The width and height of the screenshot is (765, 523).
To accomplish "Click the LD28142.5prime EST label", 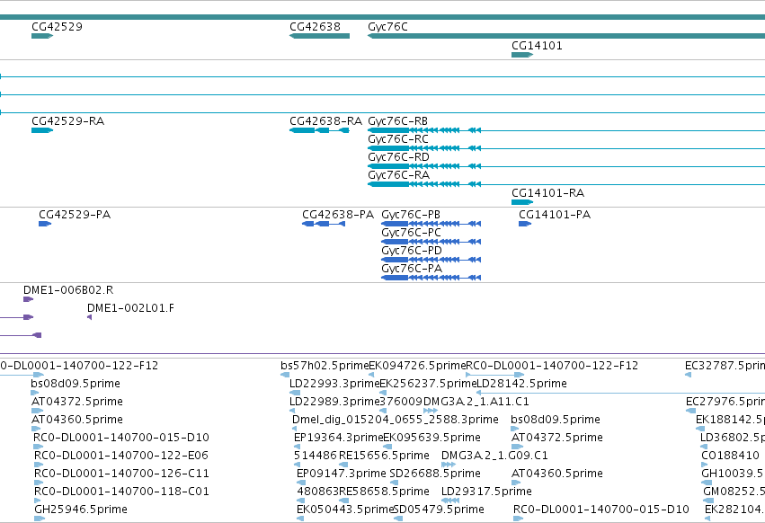I will tap(521, 384).
